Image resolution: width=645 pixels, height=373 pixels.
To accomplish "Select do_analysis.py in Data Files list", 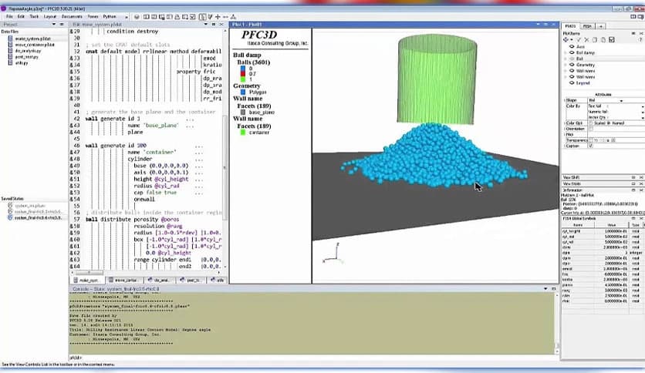I will [28, 51].
